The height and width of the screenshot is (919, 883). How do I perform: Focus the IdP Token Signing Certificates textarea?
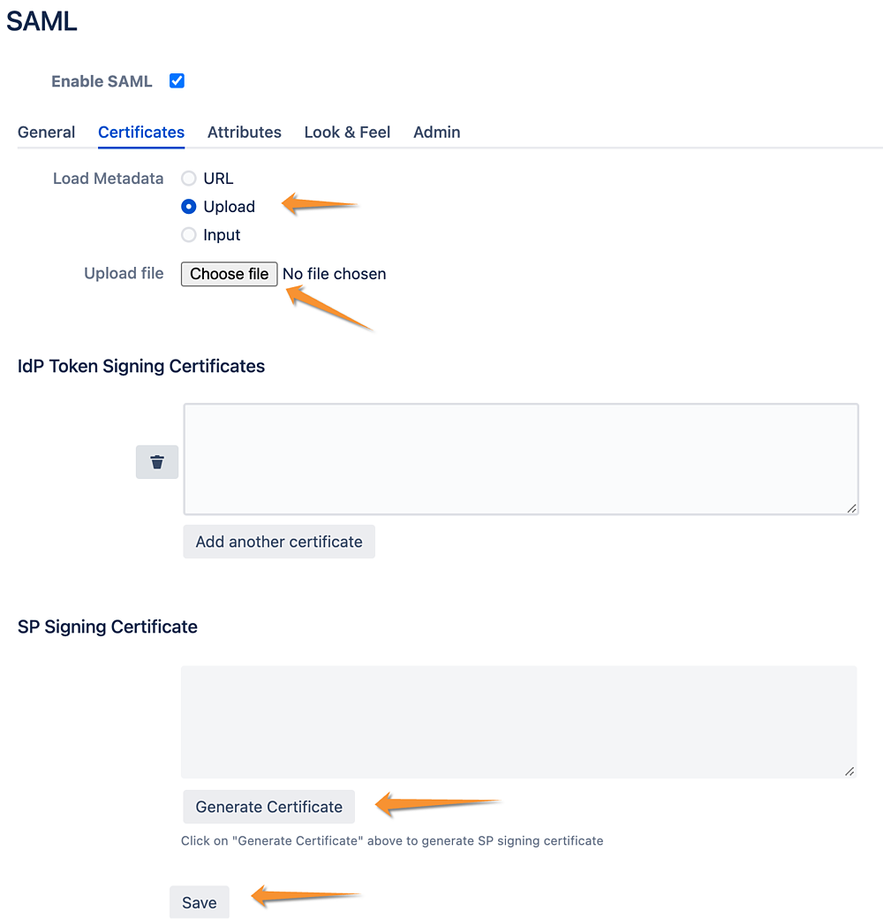point(521,459)
